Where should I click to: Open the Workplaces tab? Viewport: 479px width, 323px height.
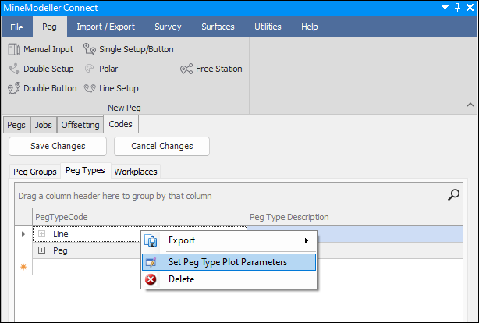137,171
